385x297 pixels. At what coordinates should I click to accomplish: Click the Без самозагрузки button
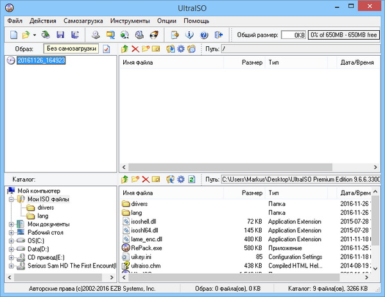[x=71, y=49]
